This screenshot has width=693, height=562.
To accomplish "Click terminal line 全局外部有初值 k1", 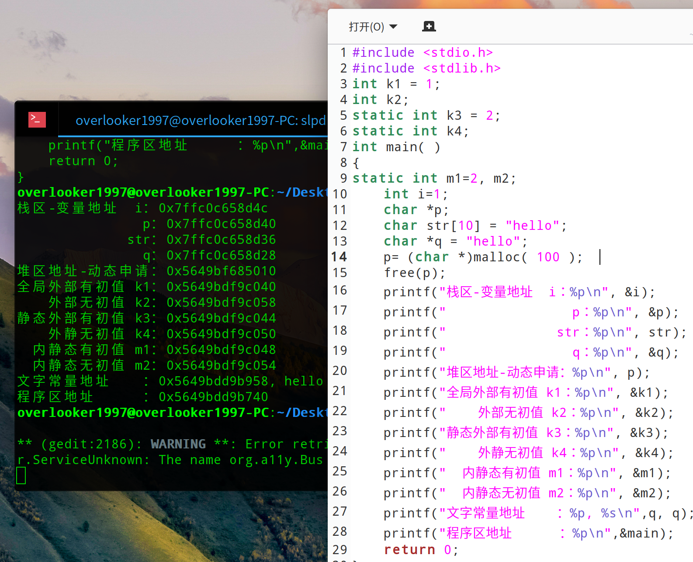I will point(147,287).
